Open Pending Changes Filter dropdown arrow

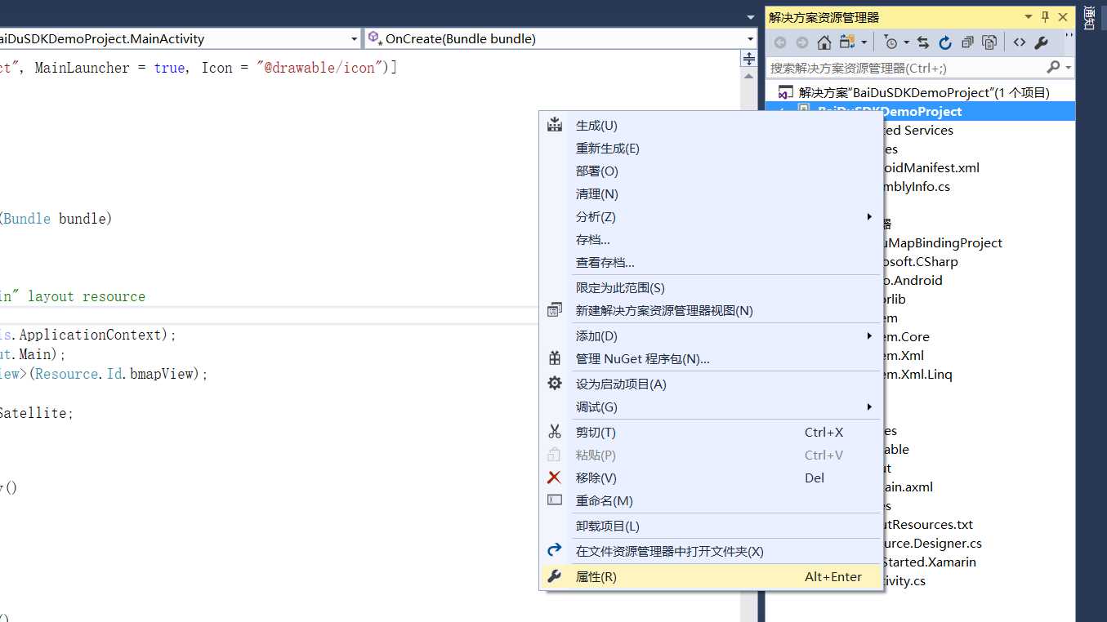pos(906,42)
